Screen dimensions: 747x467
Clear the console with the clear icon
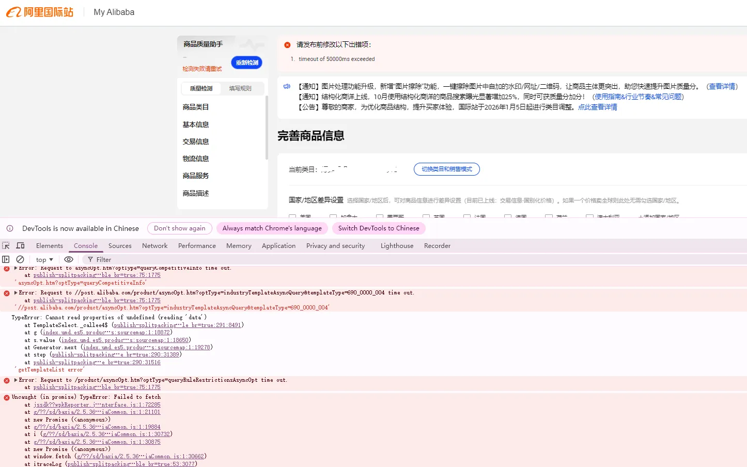coord(20,259)
